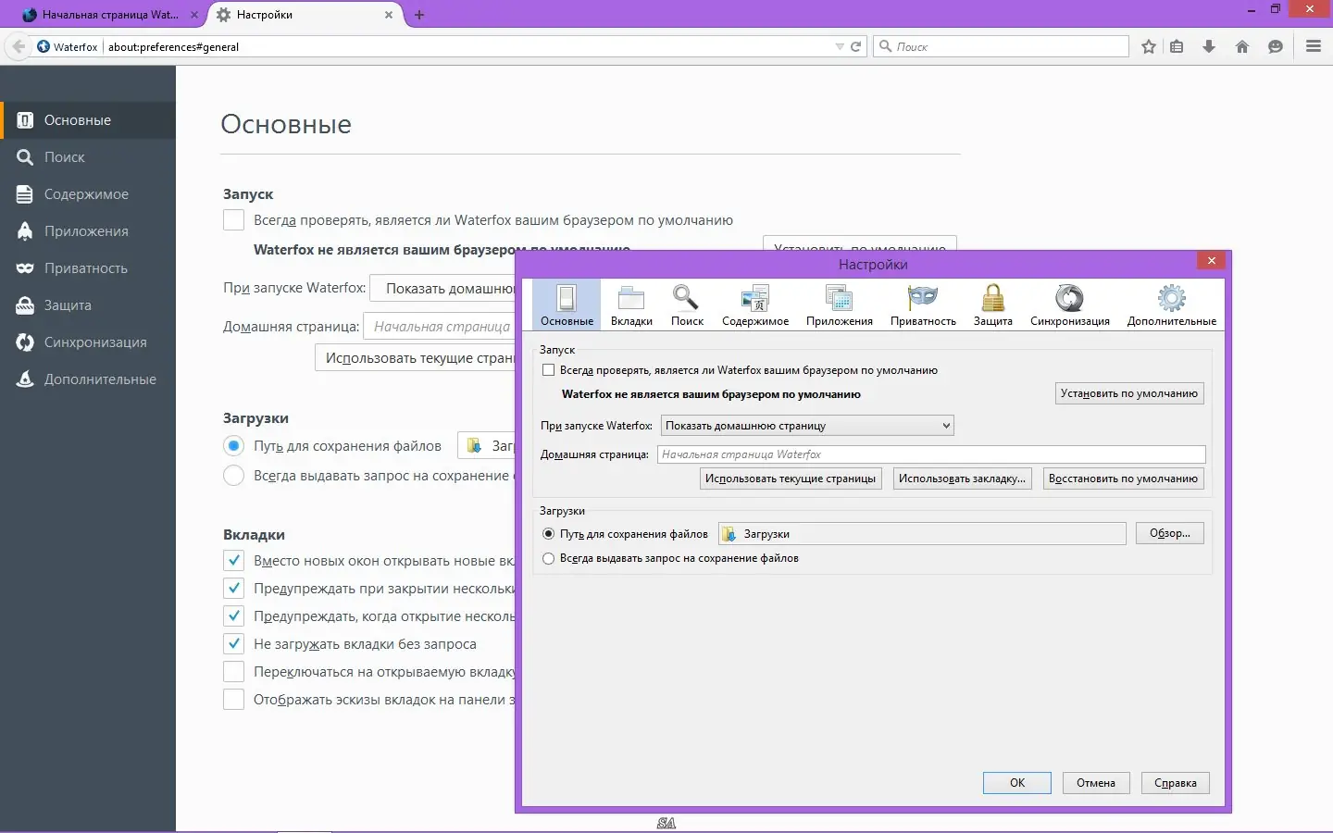Screen dimensions: 1333x833
Task: Confirm with the OK button
Action: 1017,783
